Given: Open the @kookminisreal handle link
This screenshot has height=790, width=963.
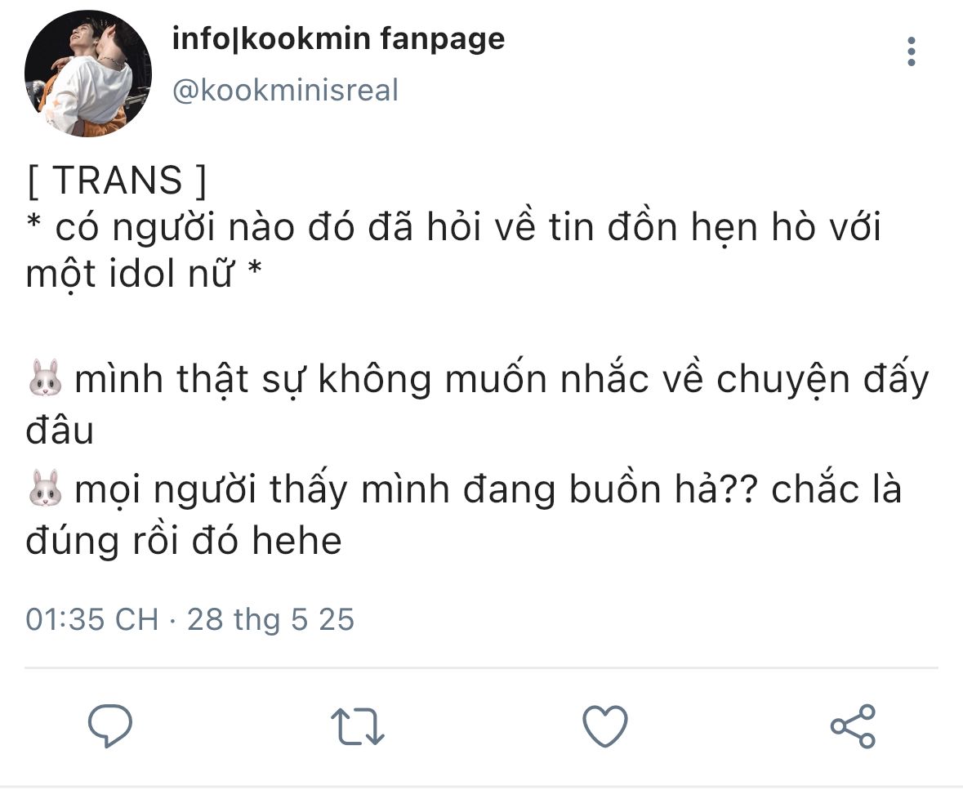Looking at the screenshot, I should (285, 91).
